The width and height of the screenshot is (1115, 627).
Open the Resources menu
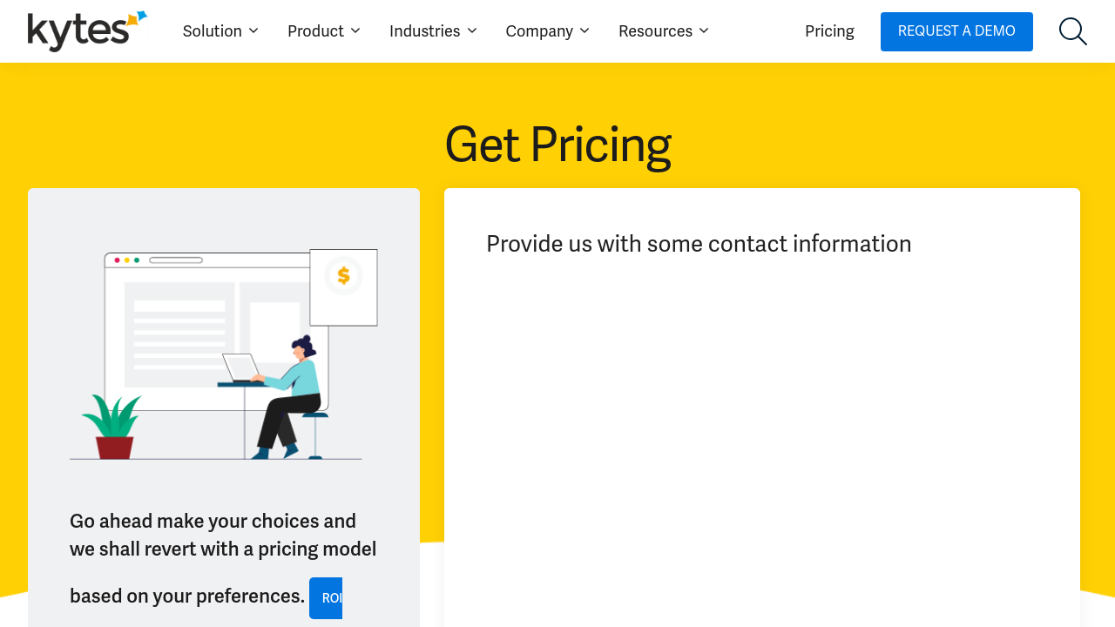655,31
